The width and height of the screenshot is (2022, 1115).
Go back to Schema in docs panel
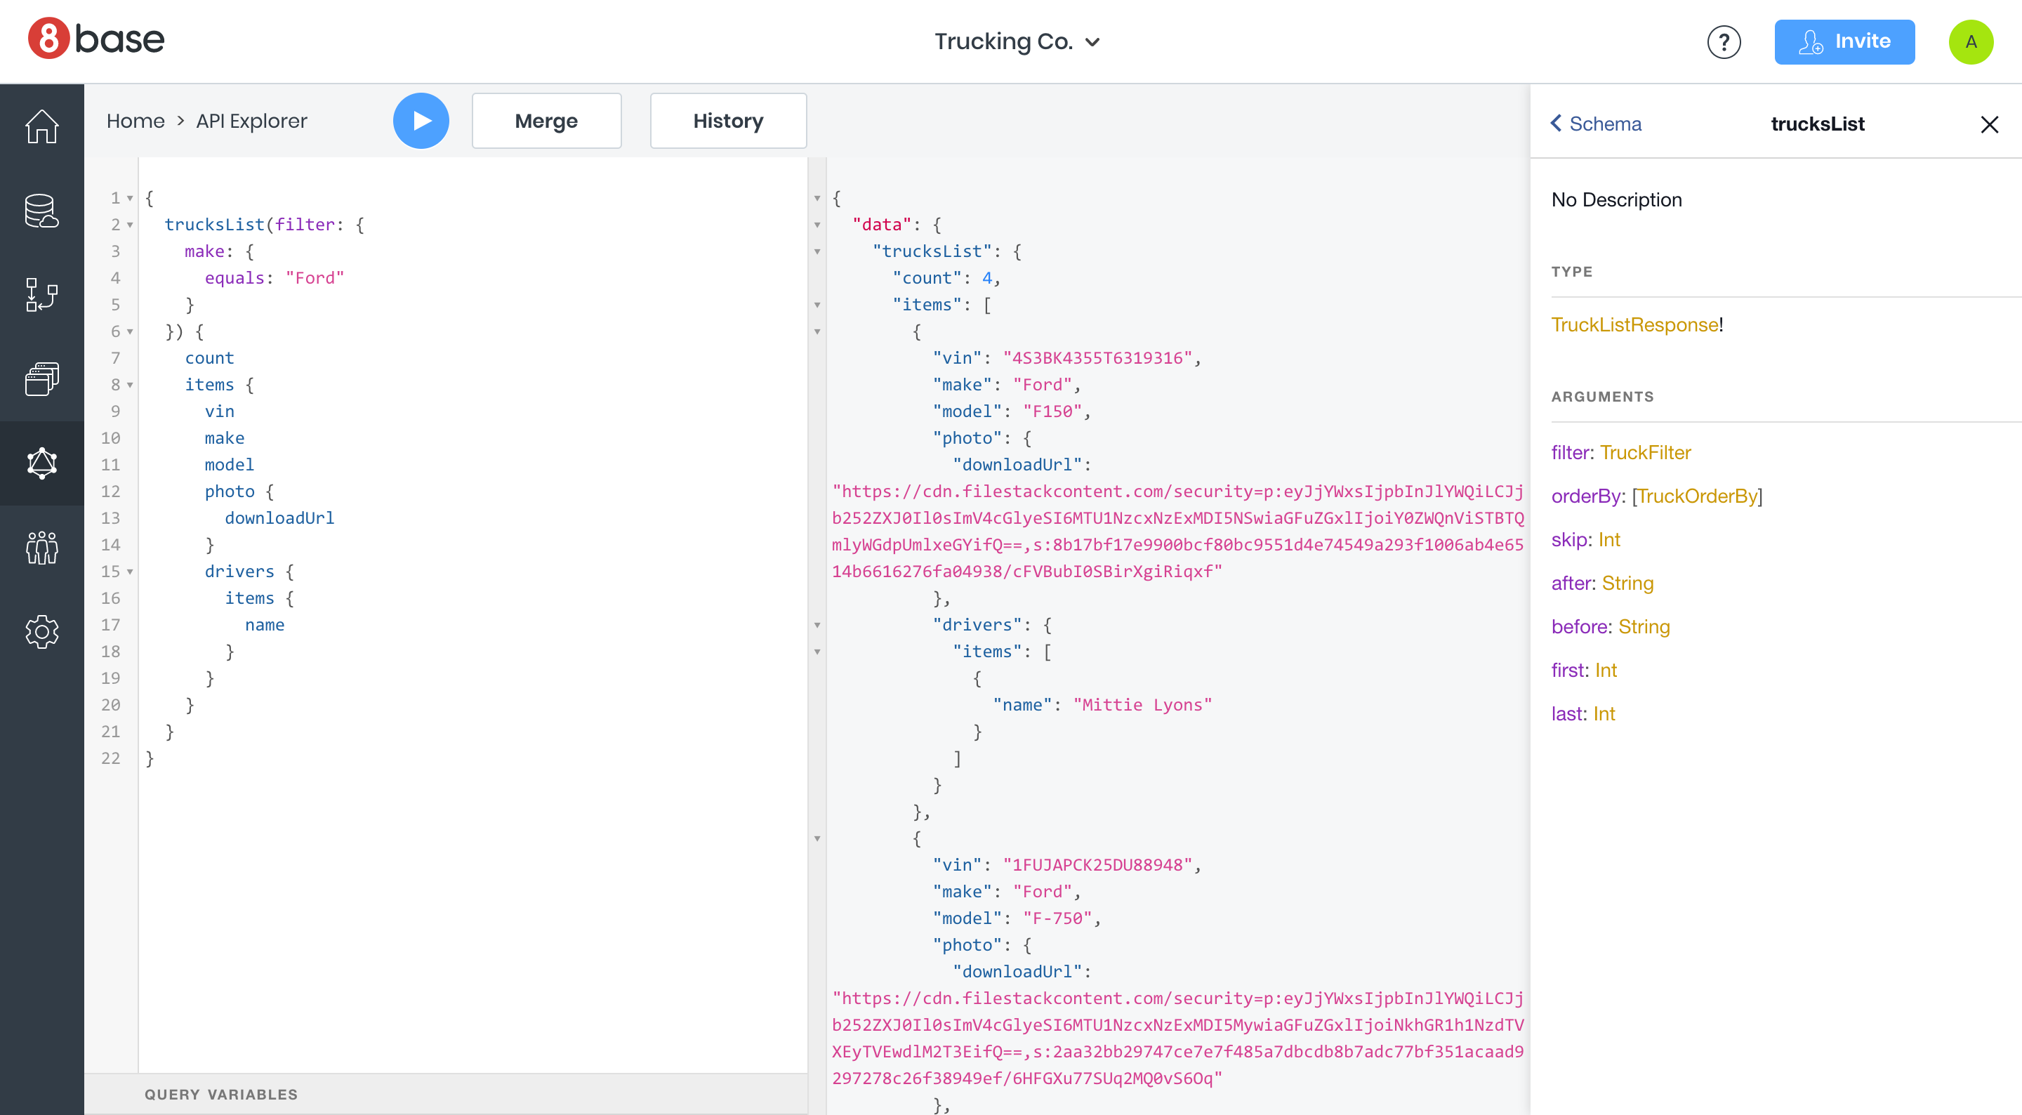click(x=1595, y=124)
